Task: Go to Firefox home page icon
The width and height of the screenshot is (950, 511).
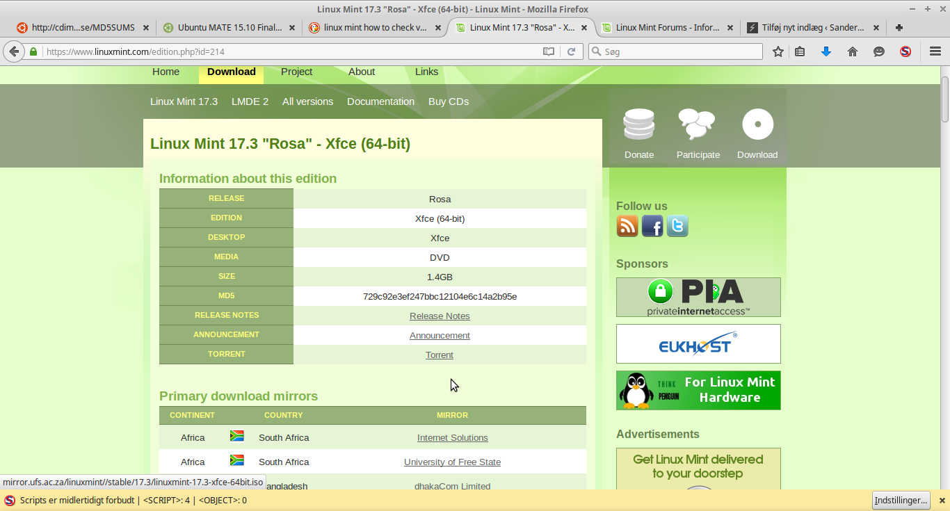Action: (853, 51)
